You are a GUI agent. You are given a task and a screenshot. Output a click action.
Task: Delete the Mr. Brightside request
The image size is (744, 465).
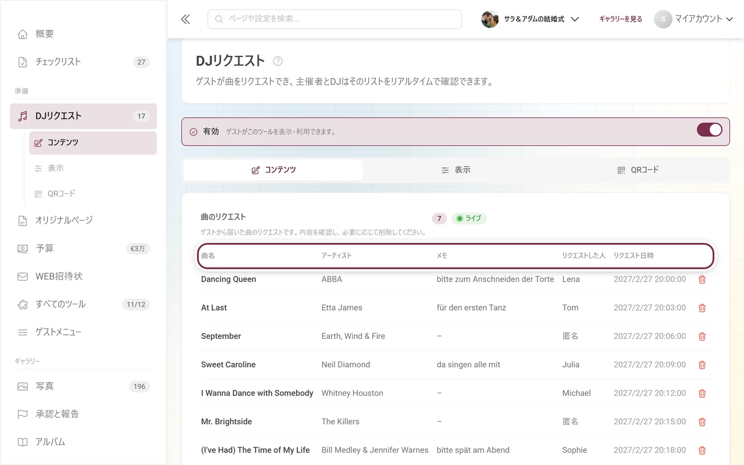[702, 422]
